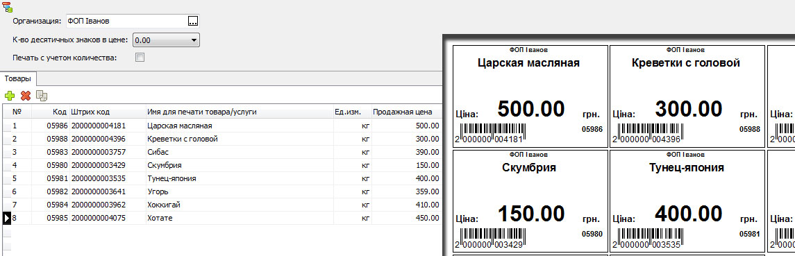Click the Тунец-япония price label title
Screen dimensions: 795x256
pyautogui.click(x=687, y=168)
